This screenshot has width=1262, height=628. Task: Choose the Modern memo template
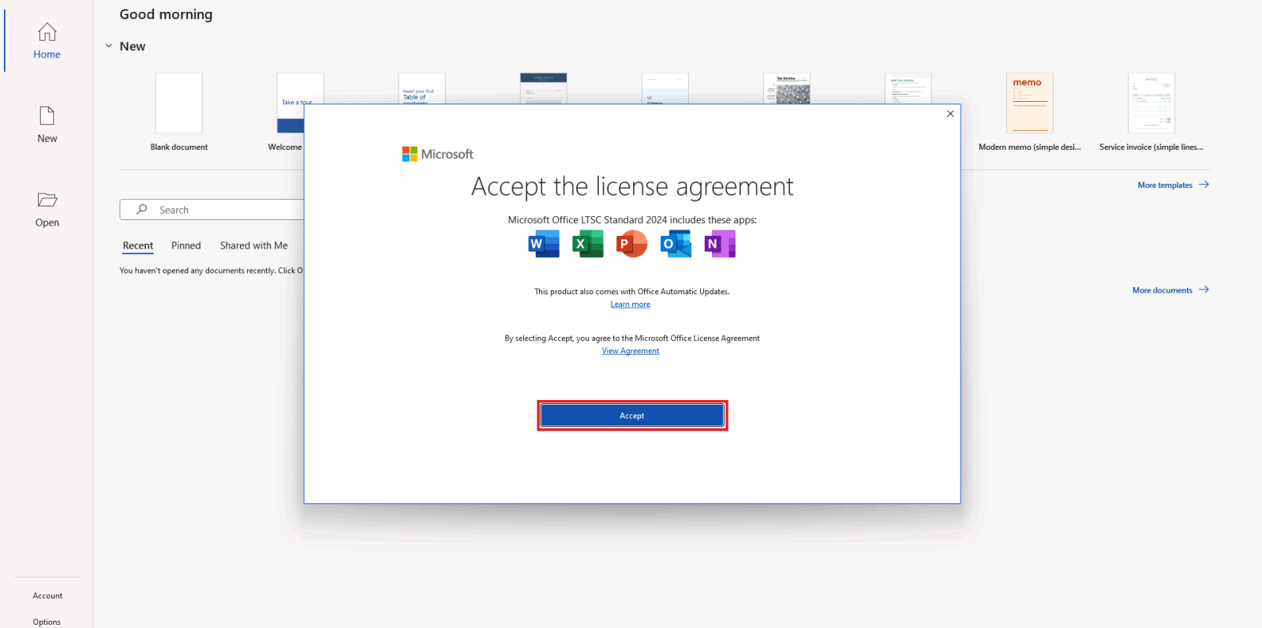[1029, 112]
